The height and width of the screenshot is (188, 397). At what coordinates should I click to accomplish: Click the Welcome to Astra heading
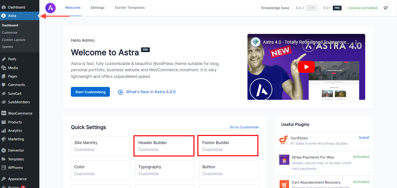coord(105,52)
